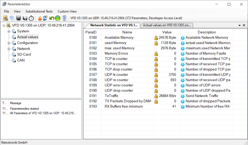248x145 pixels.
Task: Collapse the VFD V0.1305 root node
Action: click(x=4, y=25)
